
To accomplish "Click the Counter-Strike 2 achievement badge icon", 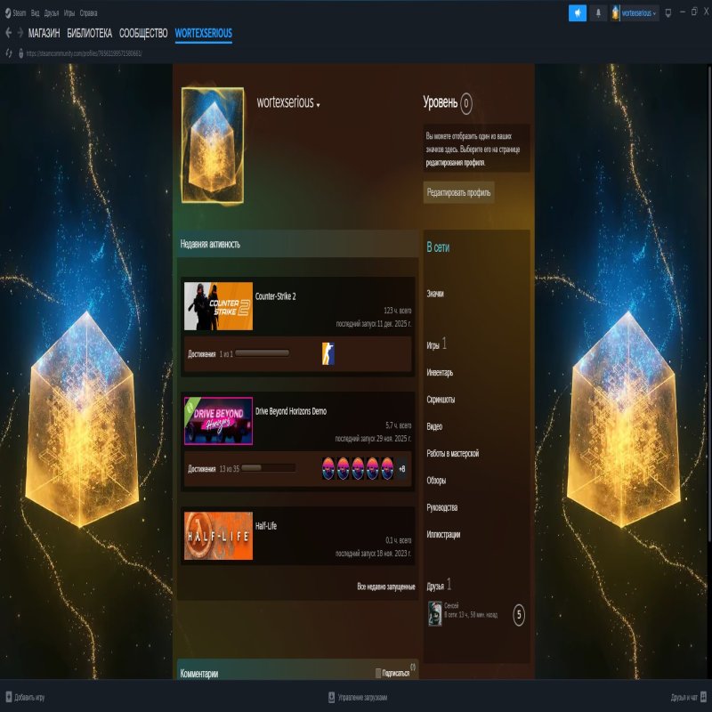I will (328, 354).
